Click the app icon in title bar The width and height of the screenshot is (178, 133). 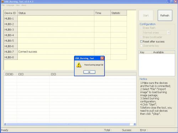pyautogui.click(x=2, y=2)
